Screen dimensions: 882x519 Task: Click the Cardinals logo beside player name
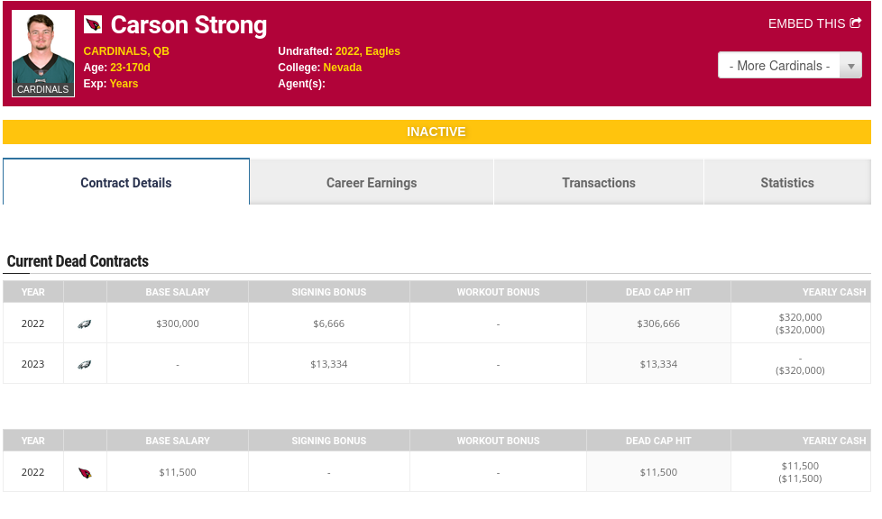[x=93, y=24]
